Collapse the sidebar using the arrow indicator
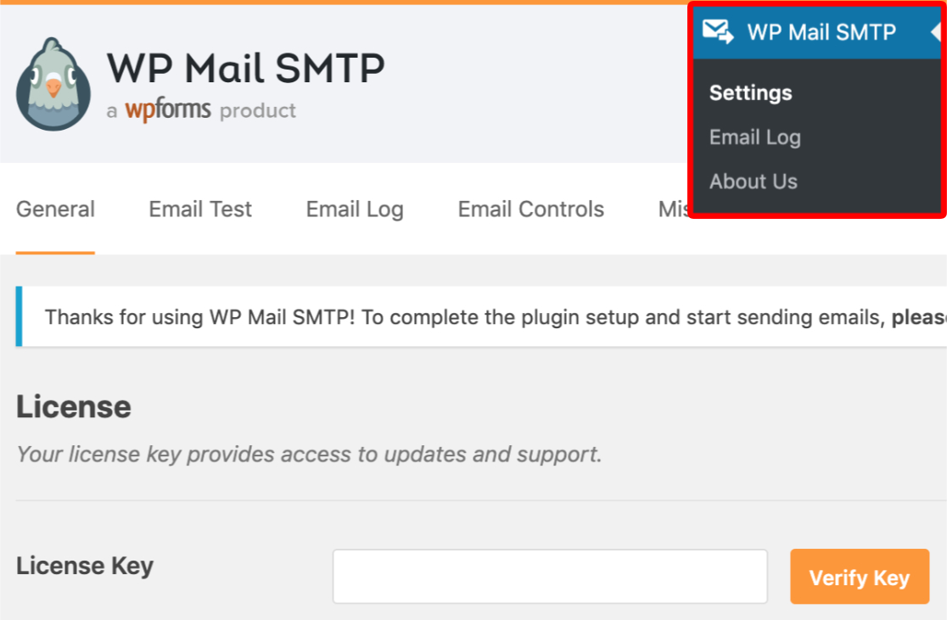Screen dimensions: 947x620 pos(938,31)
